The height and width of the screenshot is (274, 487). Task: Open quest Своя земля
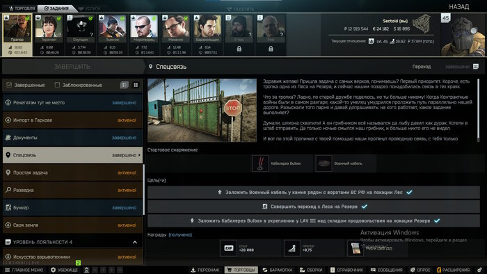click(x=72, y=225)
